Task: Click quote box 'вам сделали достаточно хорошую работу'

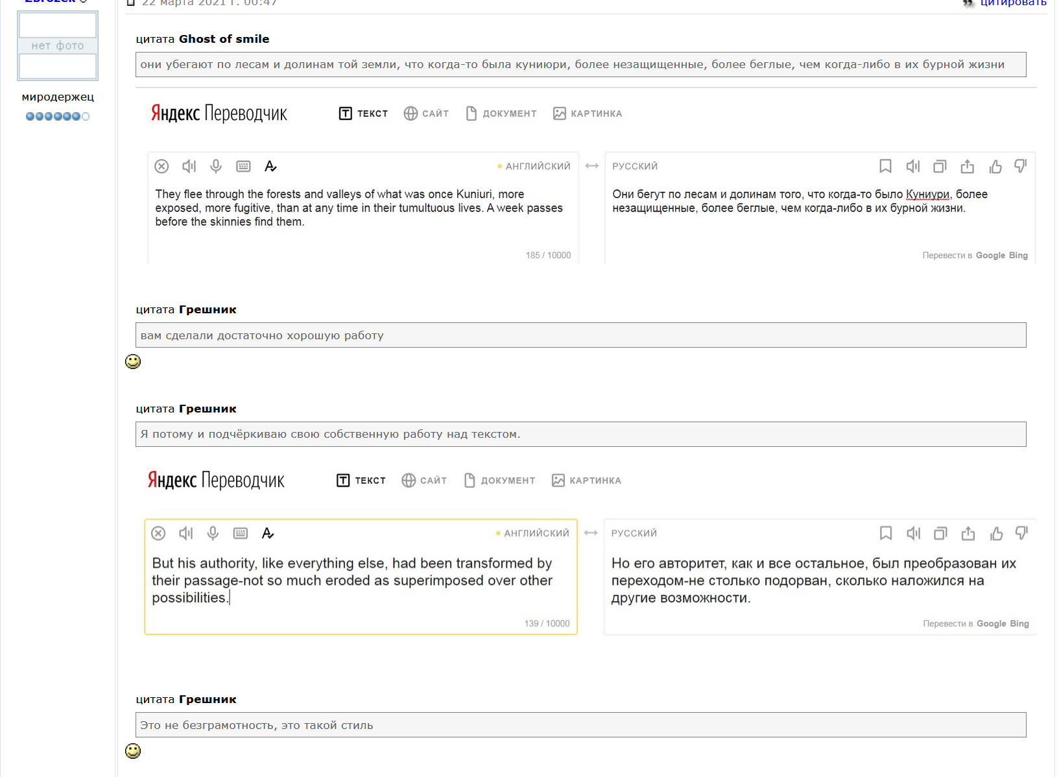Action: [580, 335]
